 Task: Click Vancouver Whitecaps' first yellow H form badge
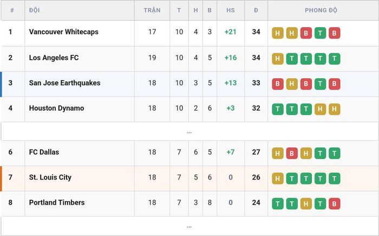tap(277, 33)
